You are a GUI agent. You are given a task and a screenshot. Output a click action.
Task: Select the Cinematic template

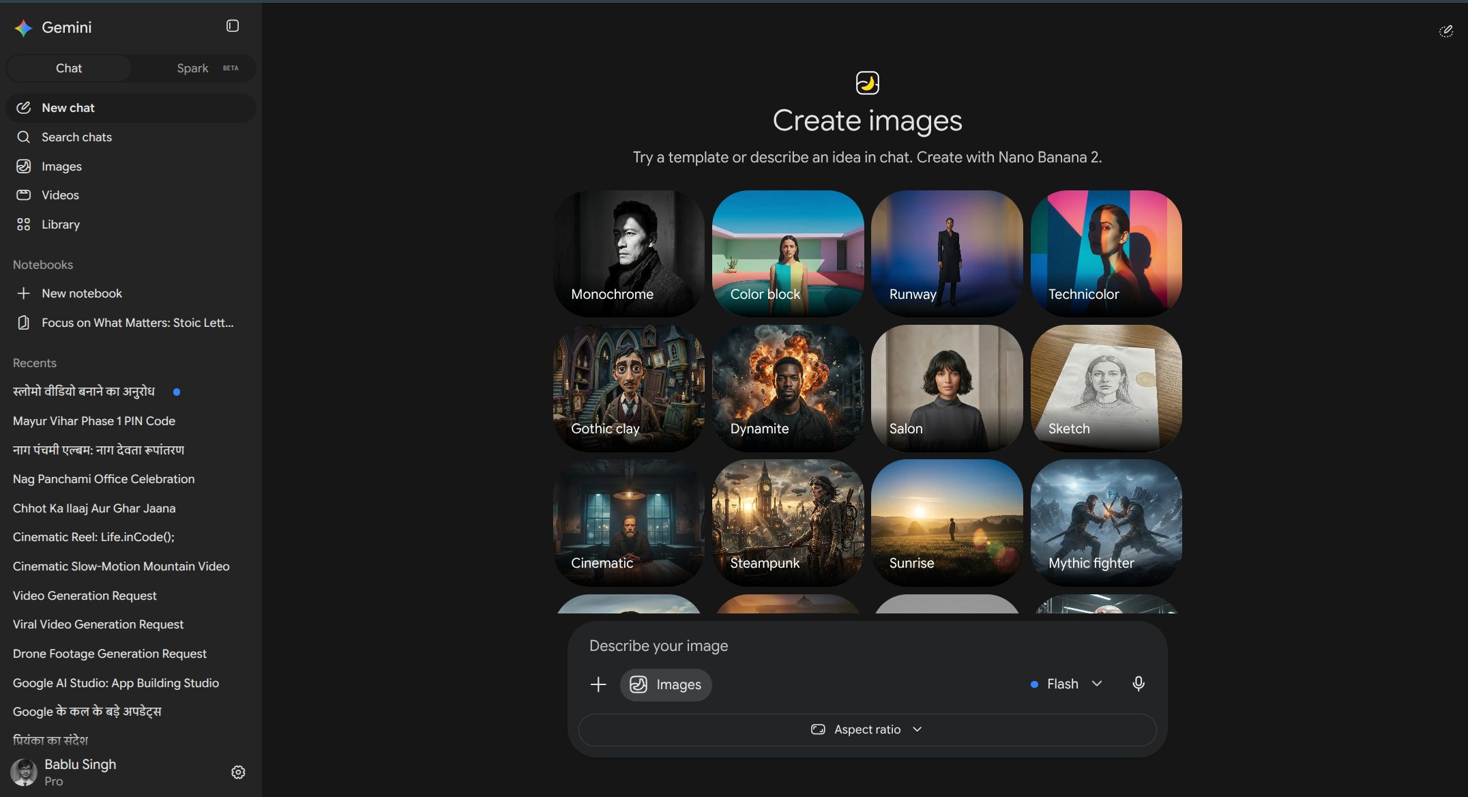click(x=628, y=522)
